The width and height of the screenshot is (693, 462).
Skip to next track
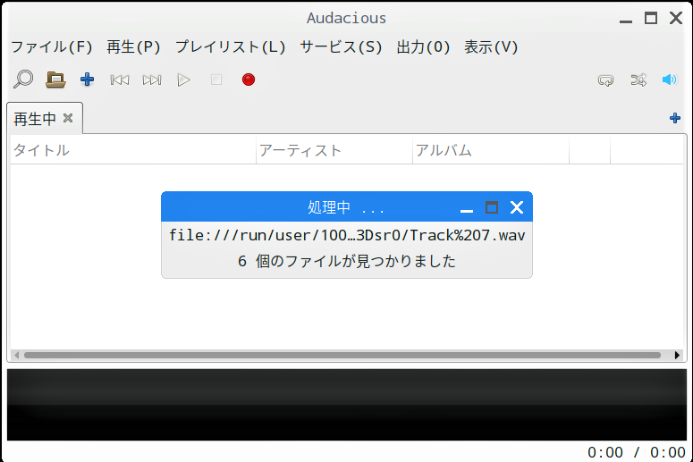152,80
